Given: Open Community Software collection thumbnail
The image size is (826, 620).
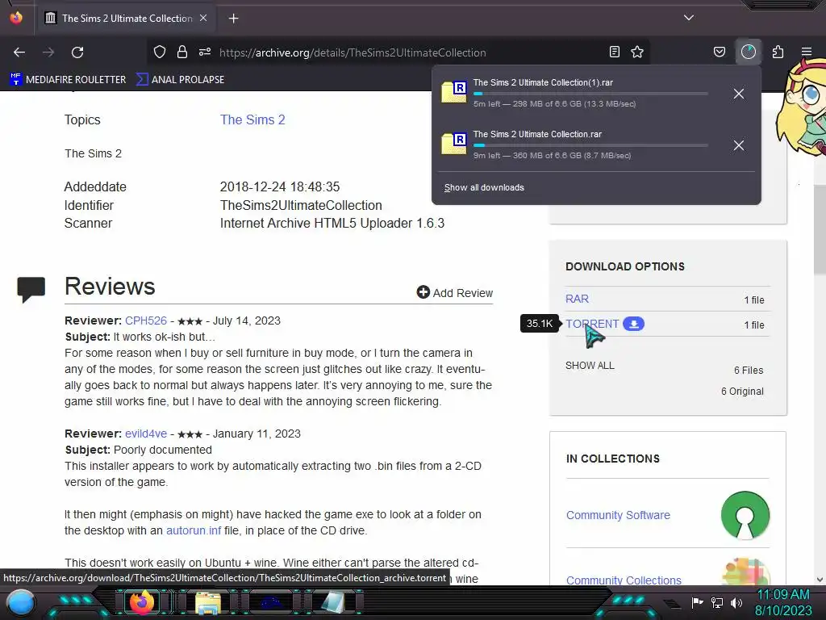Looking at the screenshot, I should (x=745, y=515).
